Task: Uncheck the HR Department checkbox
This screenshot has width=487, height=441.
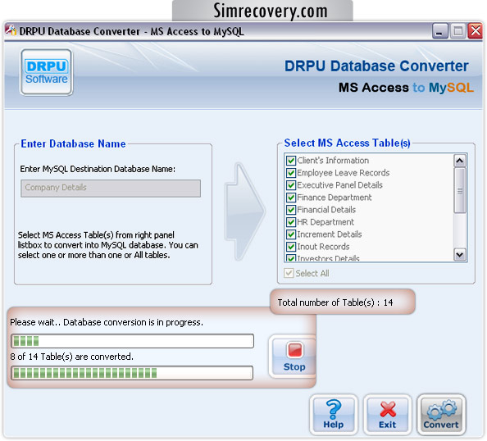Action: click(291, 222)
